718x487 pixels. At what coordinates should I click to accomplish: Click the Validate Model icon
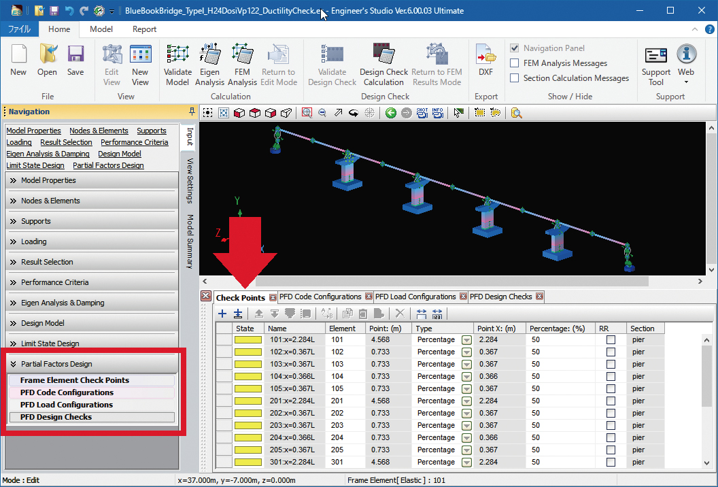177,65
